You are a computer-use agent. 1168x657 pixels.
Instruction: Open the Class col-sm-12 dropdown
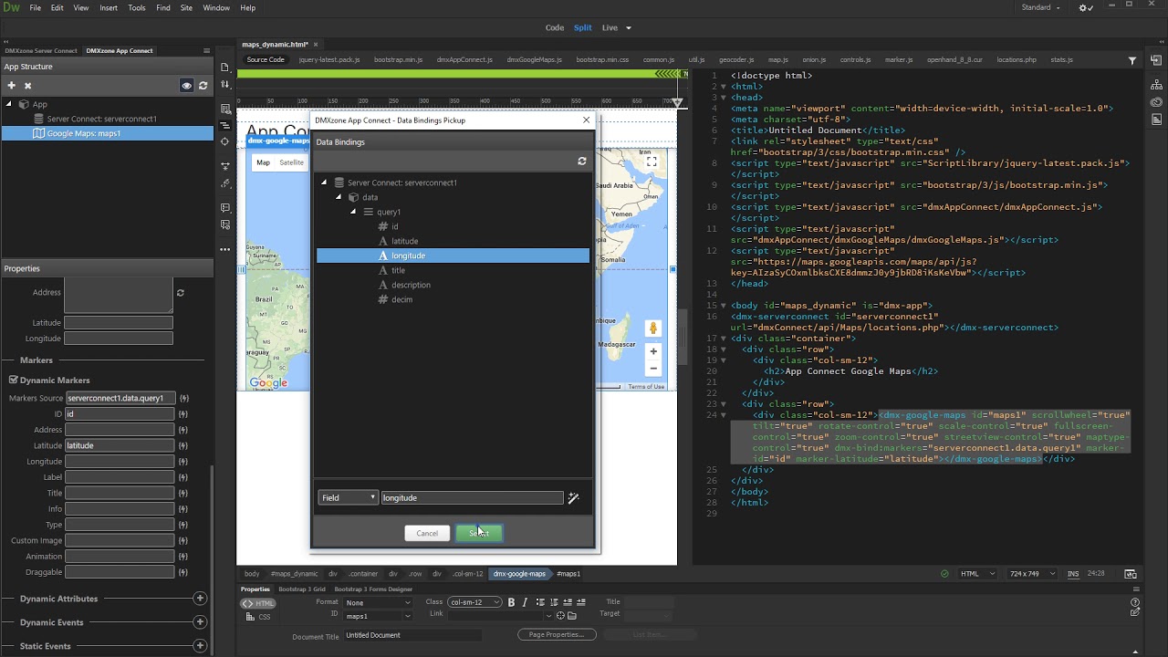[x=474, y=602]
